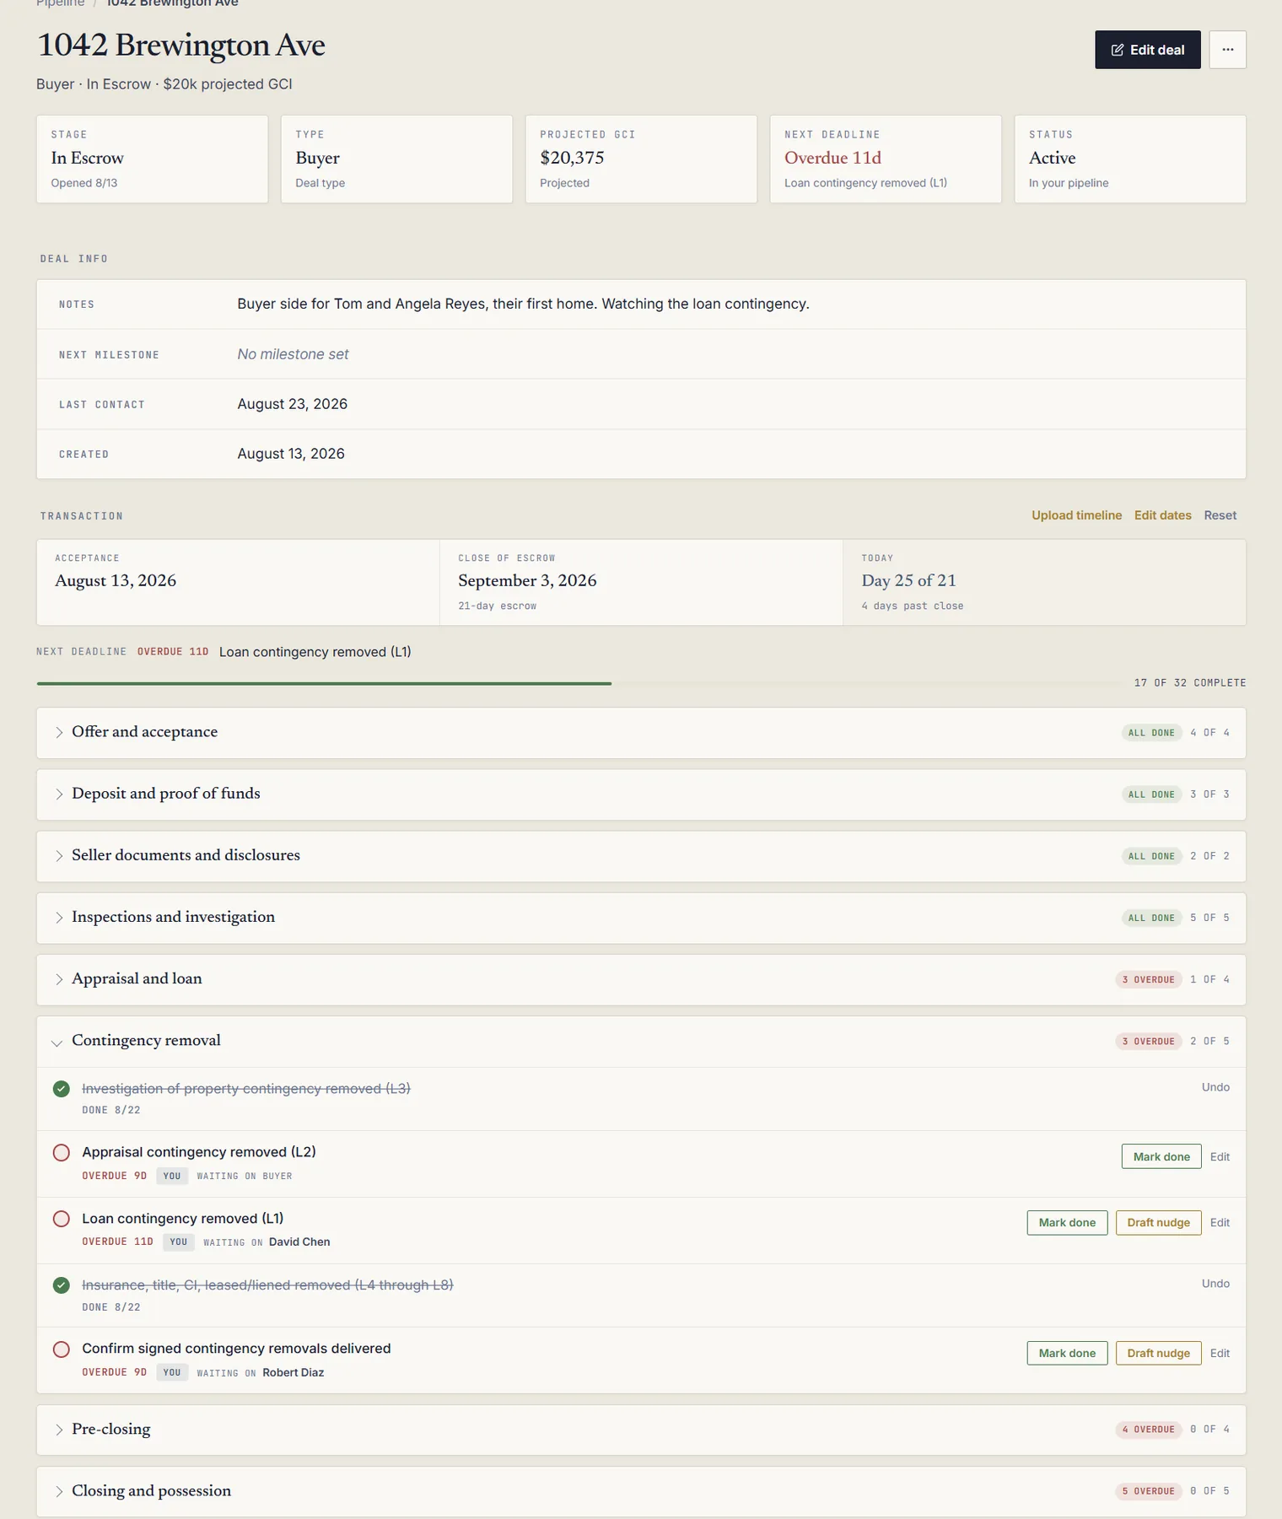Check off Loan contingency removed (L1) circle
The width and height of the screenshot is (1282, 1519).
(61, 1219)
